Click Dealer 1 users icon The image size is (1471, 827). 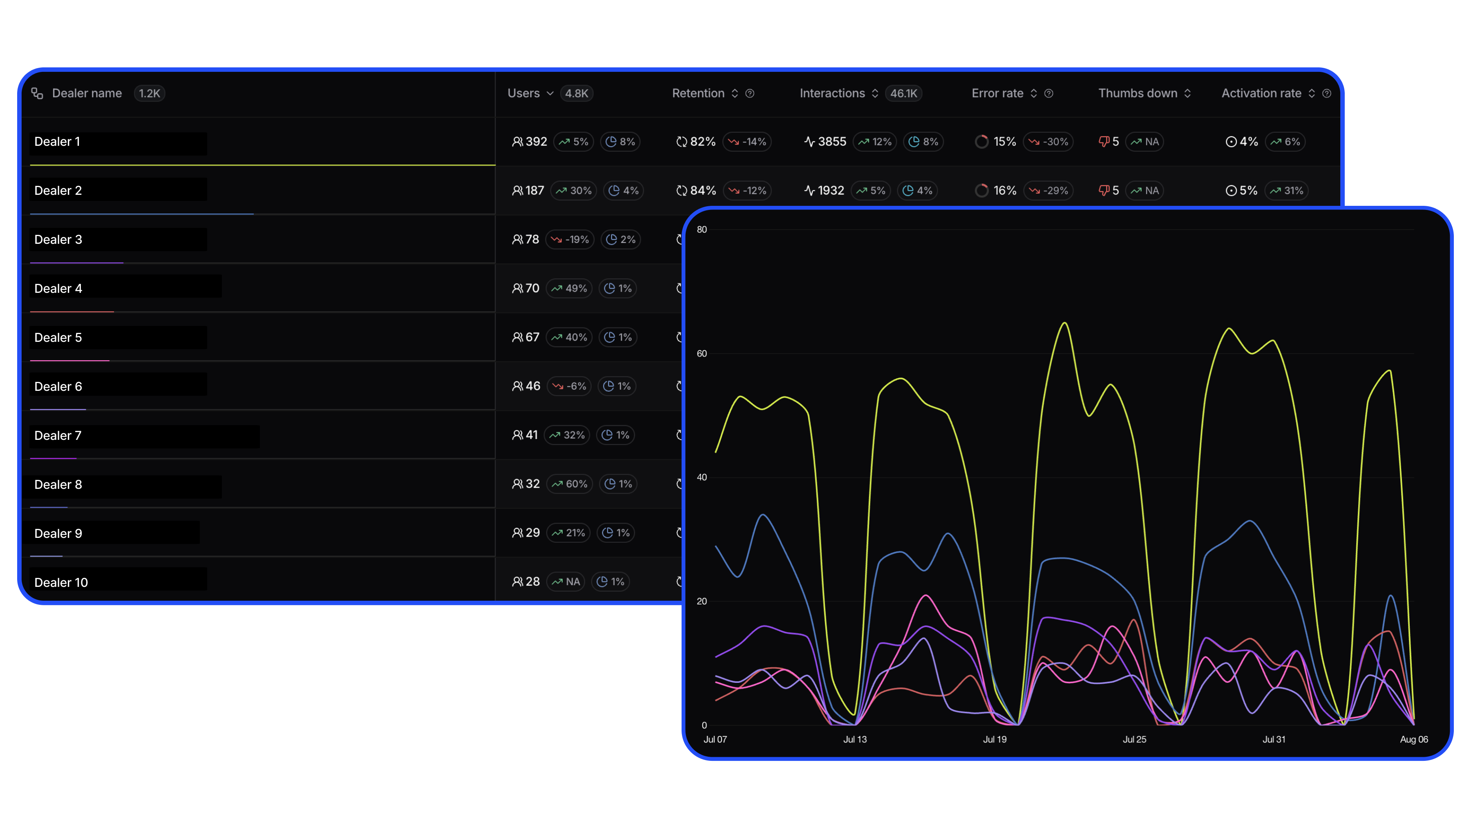(517, 142)
